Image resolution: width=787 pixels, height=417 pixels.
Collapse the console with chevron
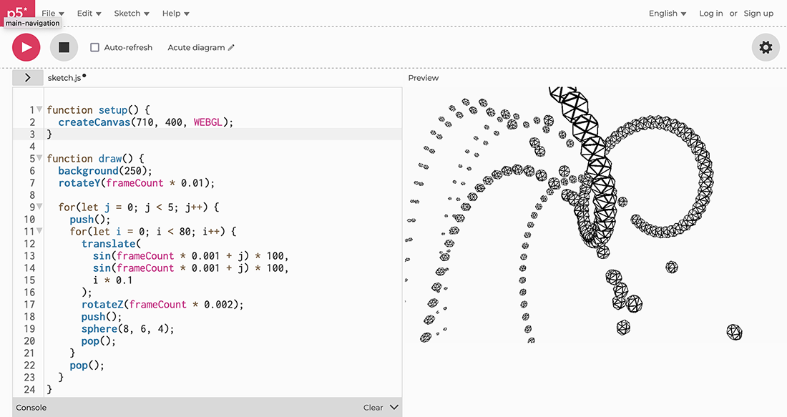pyautogui.click(x=394, y=407)
